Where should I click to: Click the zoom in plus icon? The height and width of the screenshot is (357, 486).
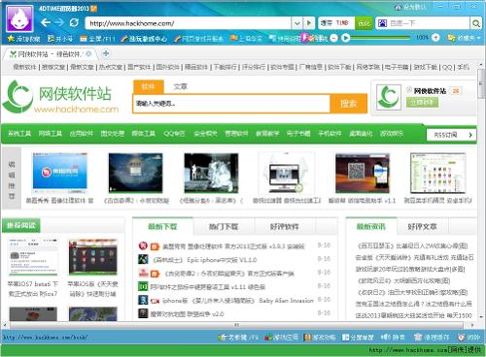click(x=435, y=38)
